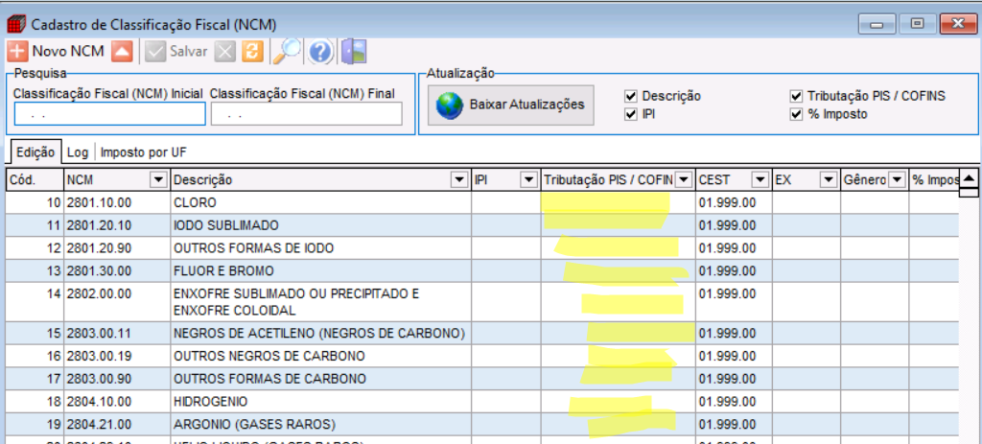982x444 pixels.
Task: Select the FLUOR E BROMO cell
Action: pyautogui.click(x=320, y=271)
